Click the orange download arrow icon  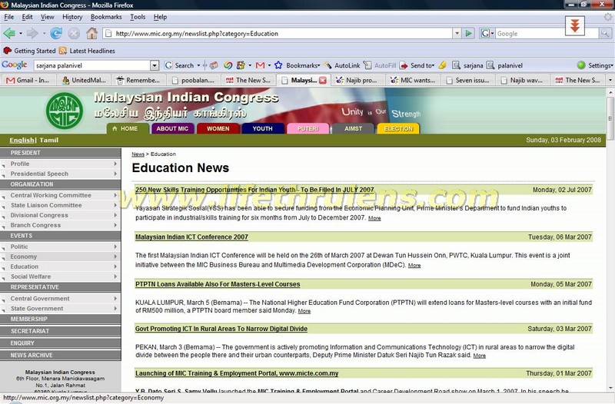573,26
